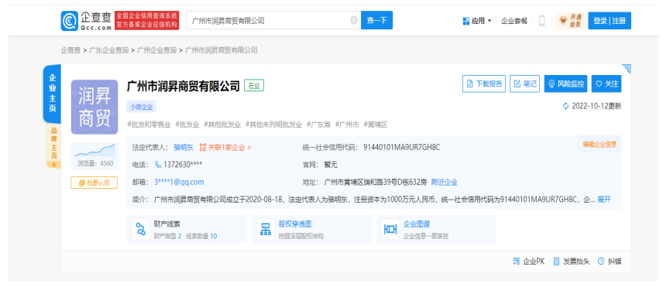Open 广东企业查询 breadcrumb link
The height and width of the screenshot is (287, 663).
click(108, 50)
